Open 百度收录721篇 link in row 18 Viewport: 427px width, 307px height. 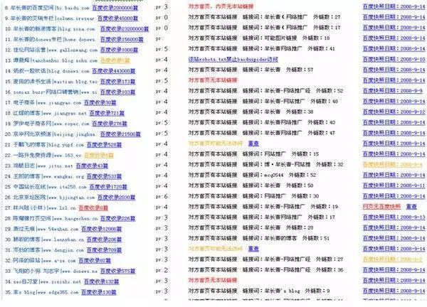tap(107, 113)
